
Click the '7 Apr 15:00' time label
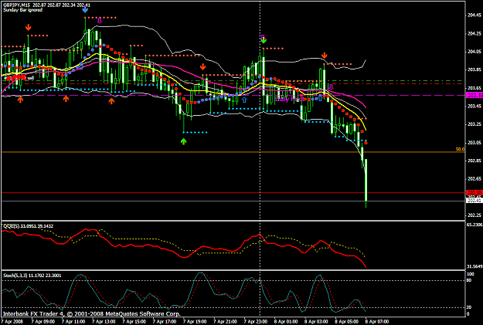click(x=134, y=322)
